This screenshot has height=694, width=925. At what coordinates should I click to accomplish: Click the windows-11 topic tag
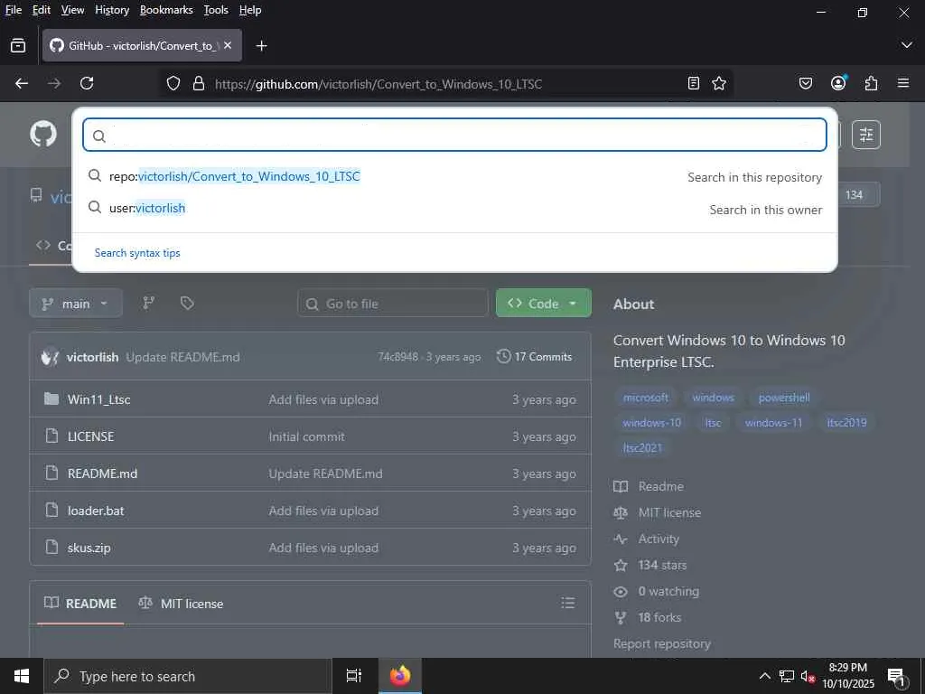coord(773,423)
